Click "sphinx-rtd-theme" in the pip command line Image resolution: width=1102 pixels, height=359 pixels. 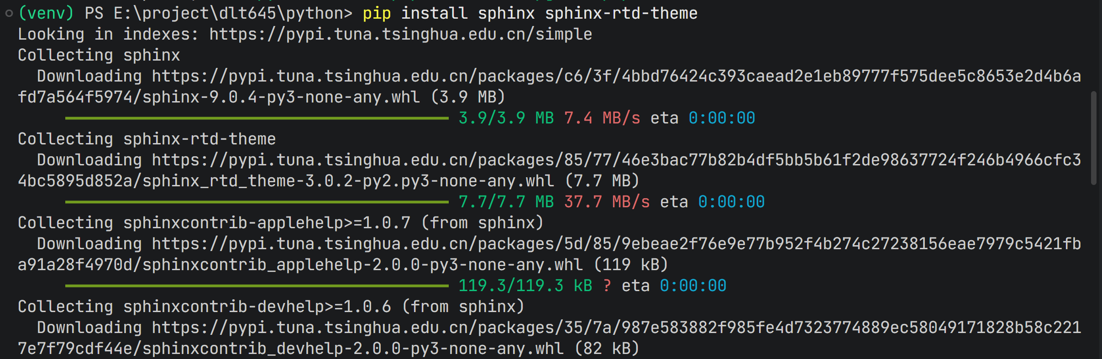click(x=621, y=13)
